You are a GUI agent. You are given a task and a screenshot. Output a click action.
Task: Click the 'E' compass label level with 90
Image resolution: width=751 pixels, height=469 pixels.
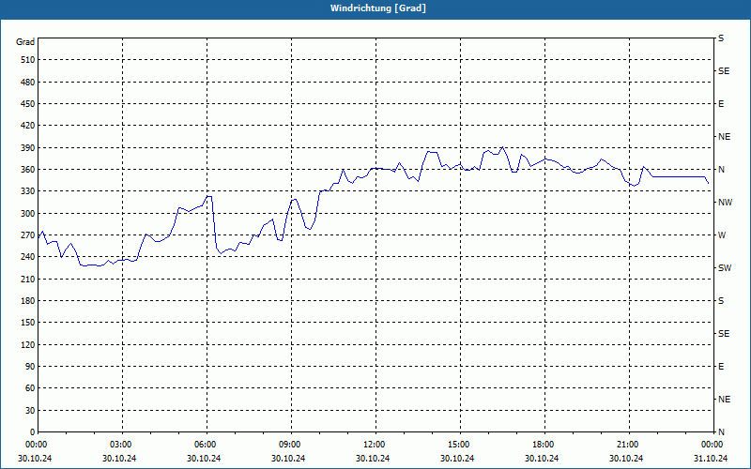click(721, 367)
